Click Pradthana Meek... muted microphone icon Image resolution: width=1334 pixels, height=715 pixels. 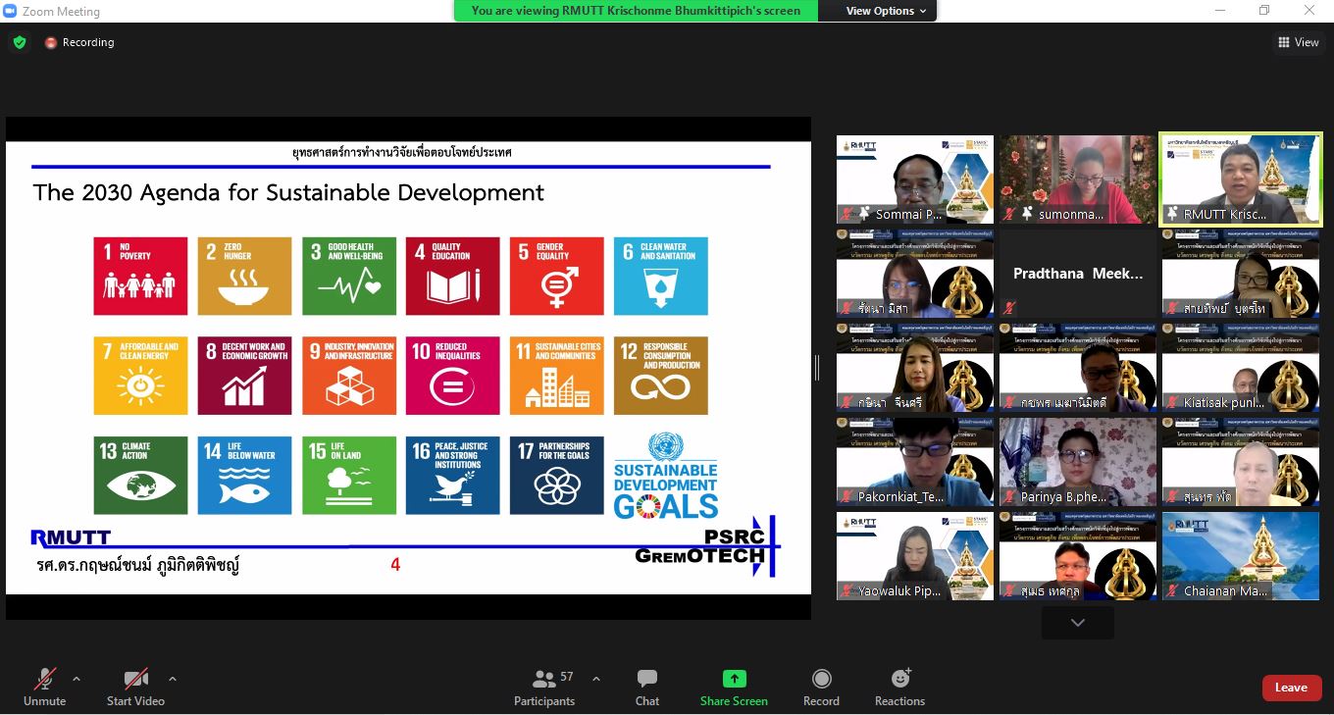1008,308
